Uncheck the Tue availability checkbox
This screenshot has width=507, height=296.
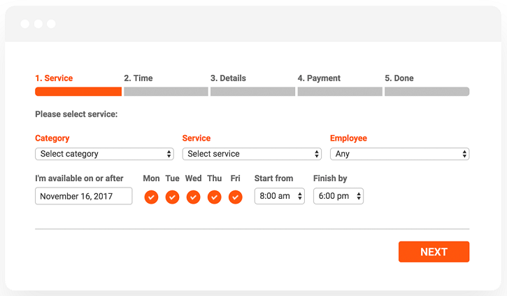172,197
